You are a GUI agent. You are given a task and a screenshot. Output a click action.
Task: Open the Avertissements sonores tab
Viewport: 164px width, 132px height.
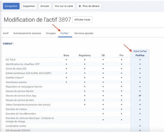[27, 33]
